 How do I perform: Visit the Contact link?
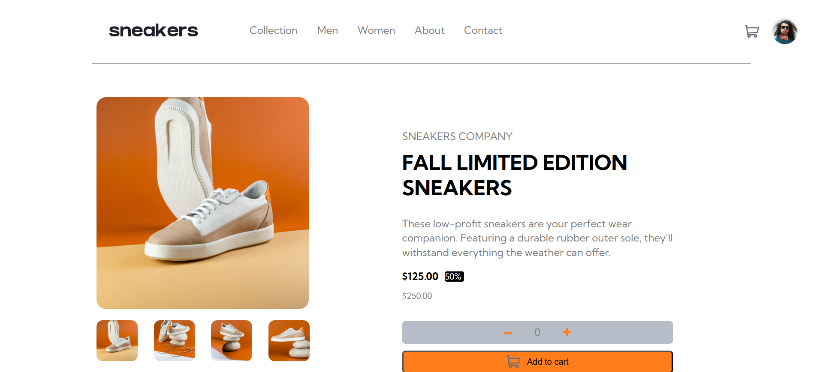(483, 30)
